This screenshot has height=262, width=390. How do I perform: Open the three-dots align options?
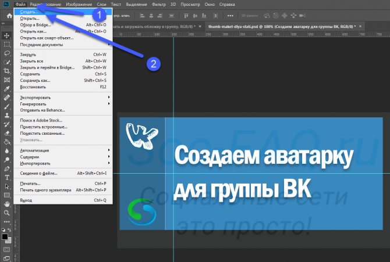click(x=231, y=16)
